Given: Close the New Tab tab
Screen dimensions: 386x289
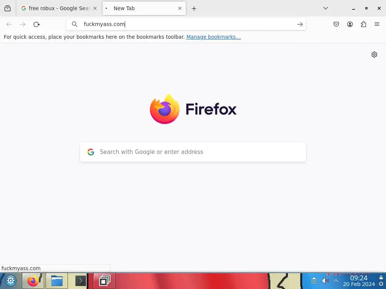Looking at the screenshot, I should pos(180,8).
